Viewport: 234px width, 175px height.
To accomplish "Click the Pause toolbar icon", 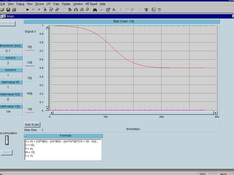I will [33, 10].
